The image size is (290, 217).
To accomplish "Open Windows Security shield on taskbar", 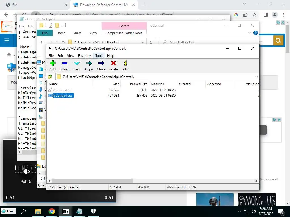I will tap(93, 211).
